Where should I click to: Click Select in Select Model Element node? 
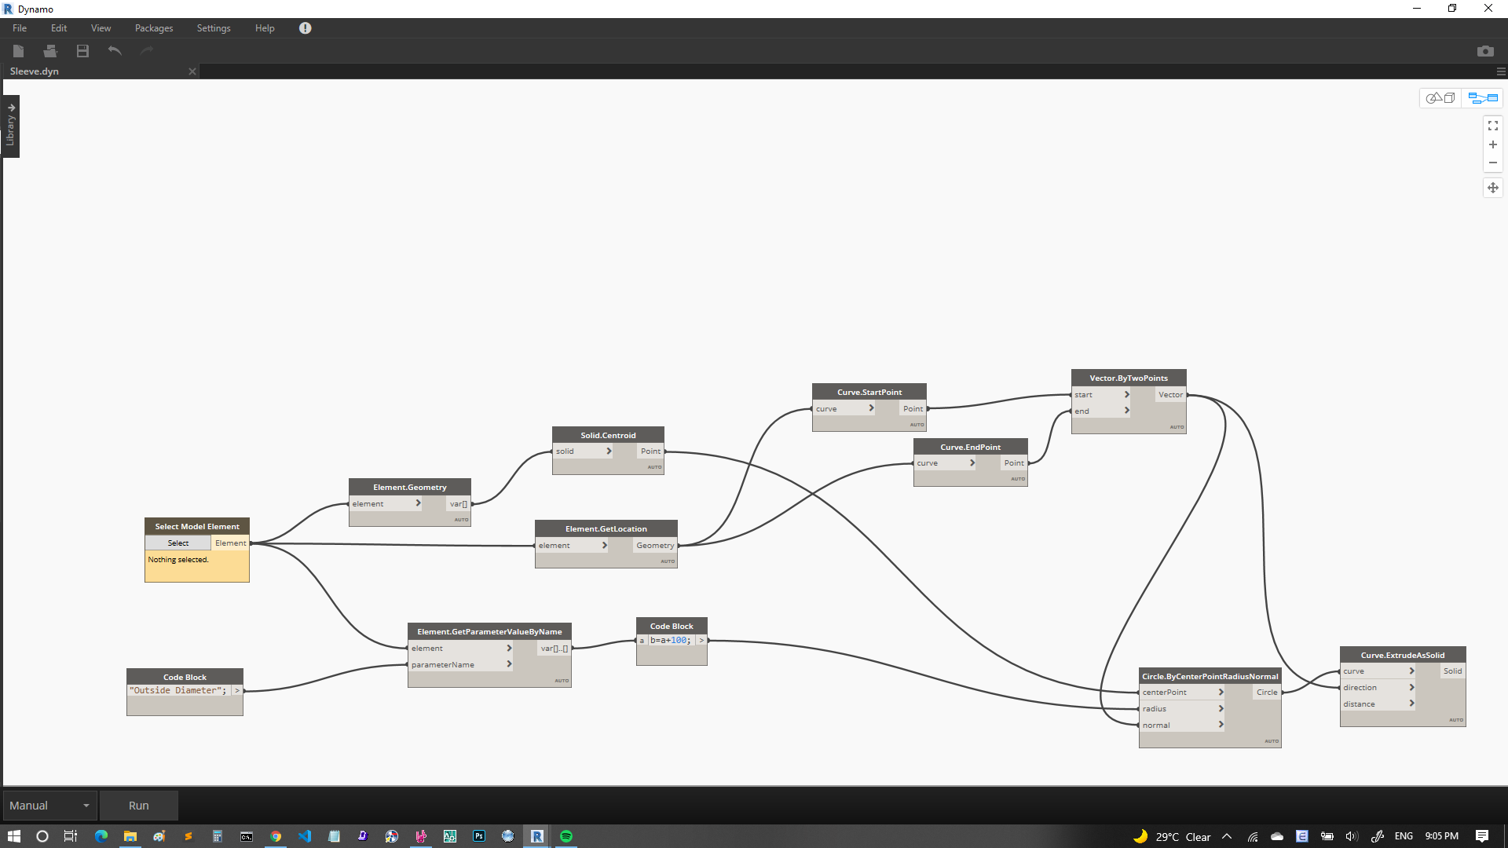tap(178, 543)
